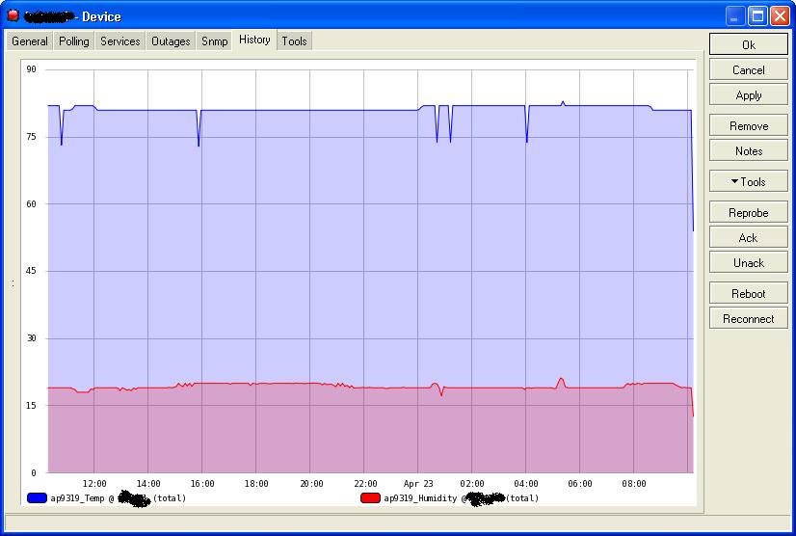Click the Unack button

748,262
